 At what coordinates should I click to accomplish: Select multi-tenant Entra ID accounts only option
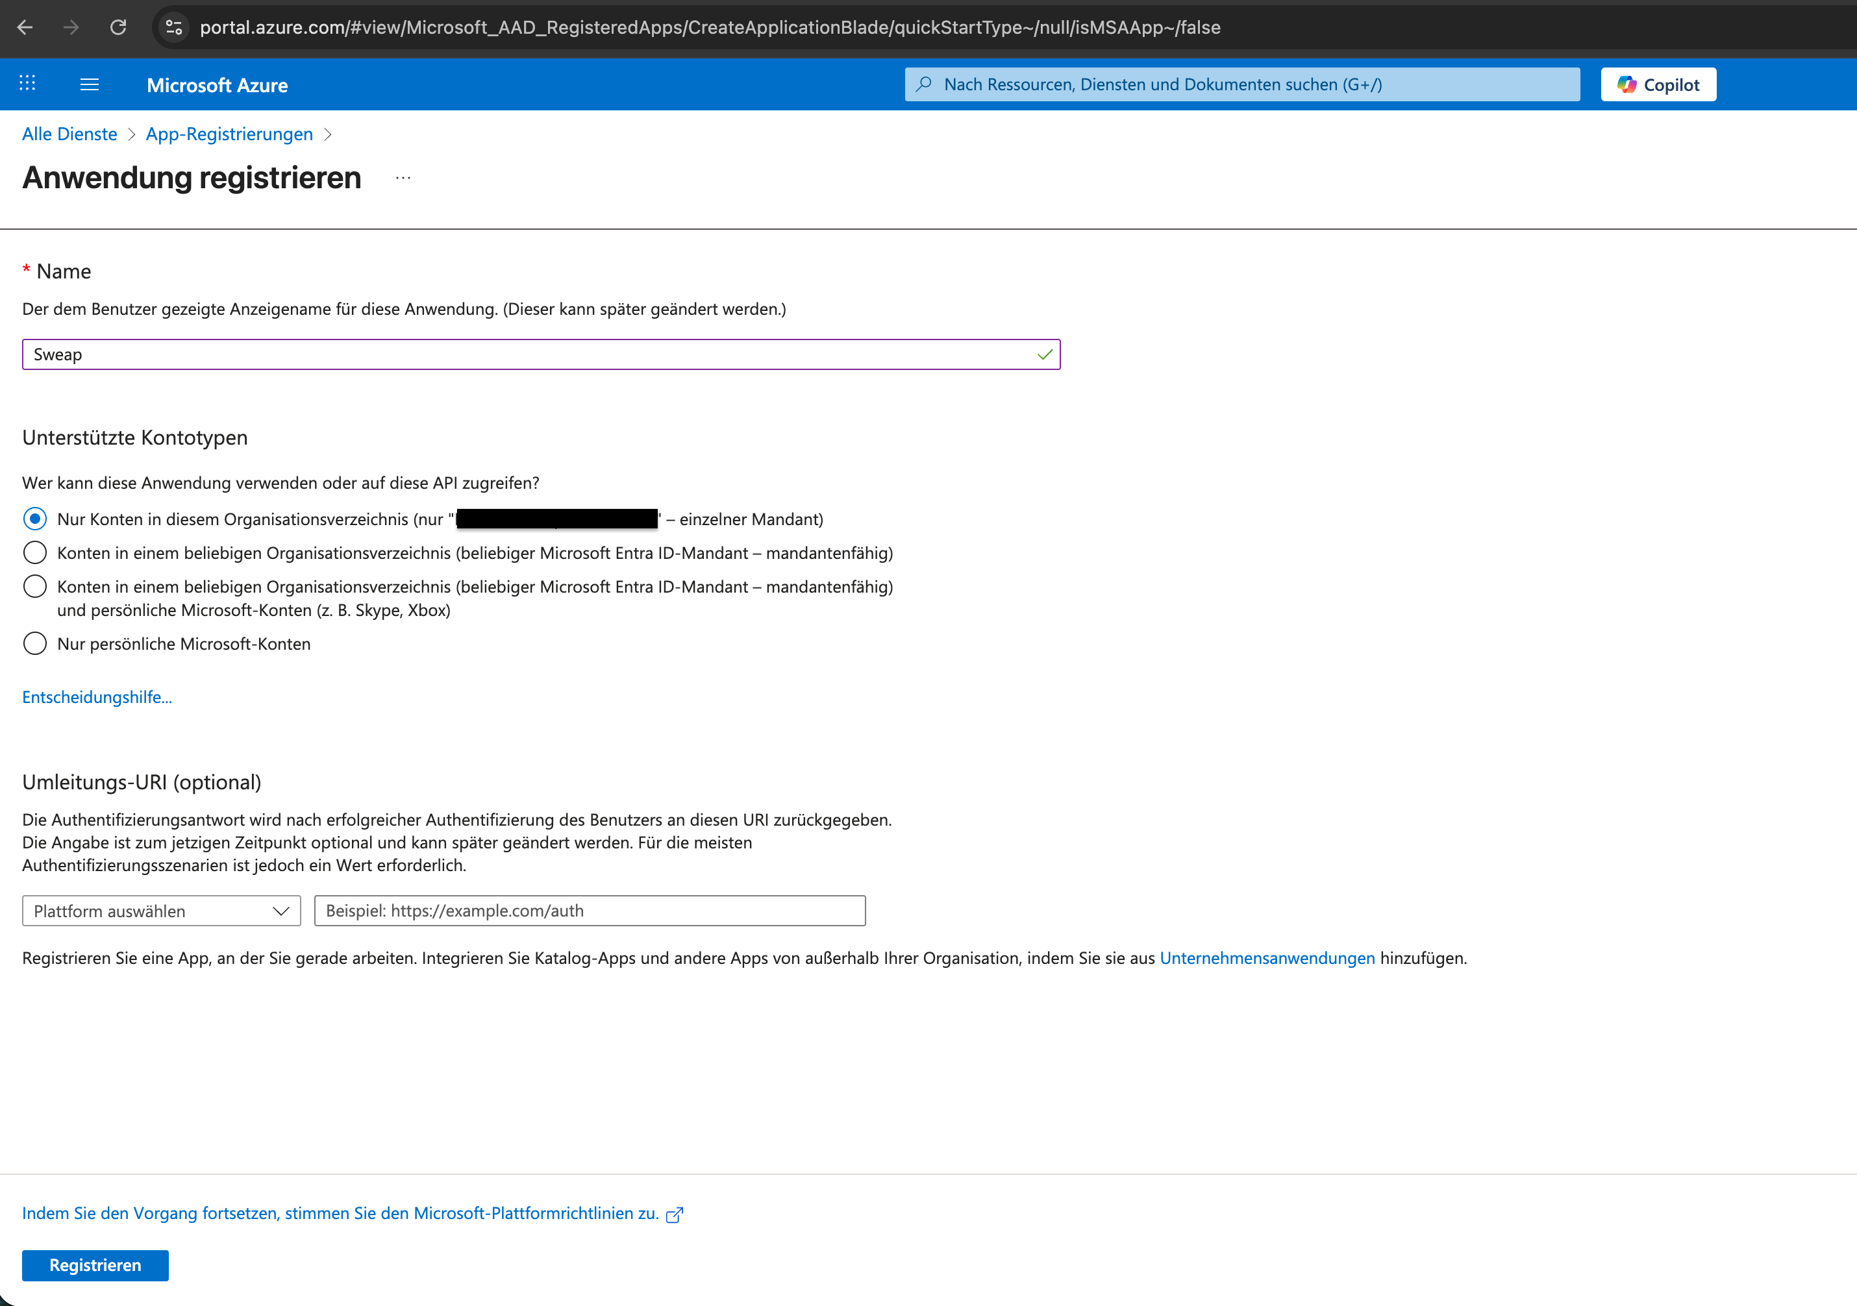coord(35,553)
